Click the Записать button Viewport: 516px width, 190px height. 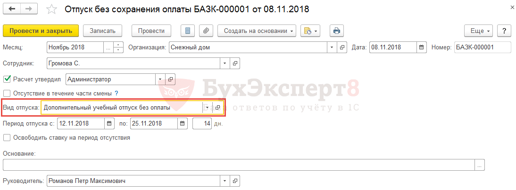(103, 31)
